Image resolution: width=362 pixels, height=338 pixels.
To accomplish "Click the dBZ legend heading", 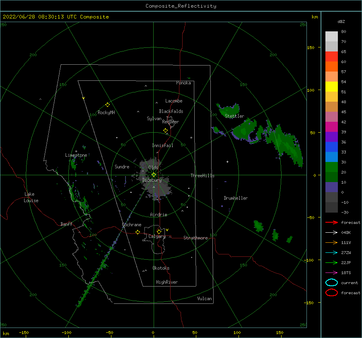I will tap(341, 21).
